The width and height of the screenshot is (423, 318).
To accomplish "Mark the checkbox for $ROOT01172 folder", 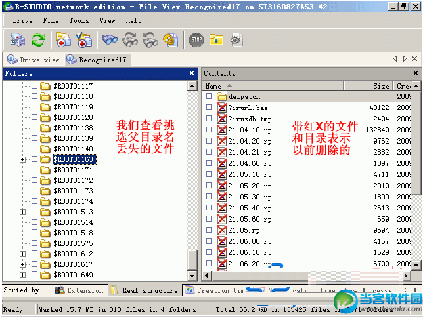I will [34, 180].
